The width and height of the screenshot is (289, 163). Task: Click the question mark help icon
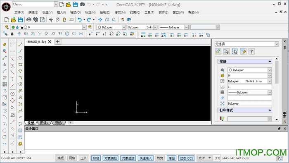point(251,51)
